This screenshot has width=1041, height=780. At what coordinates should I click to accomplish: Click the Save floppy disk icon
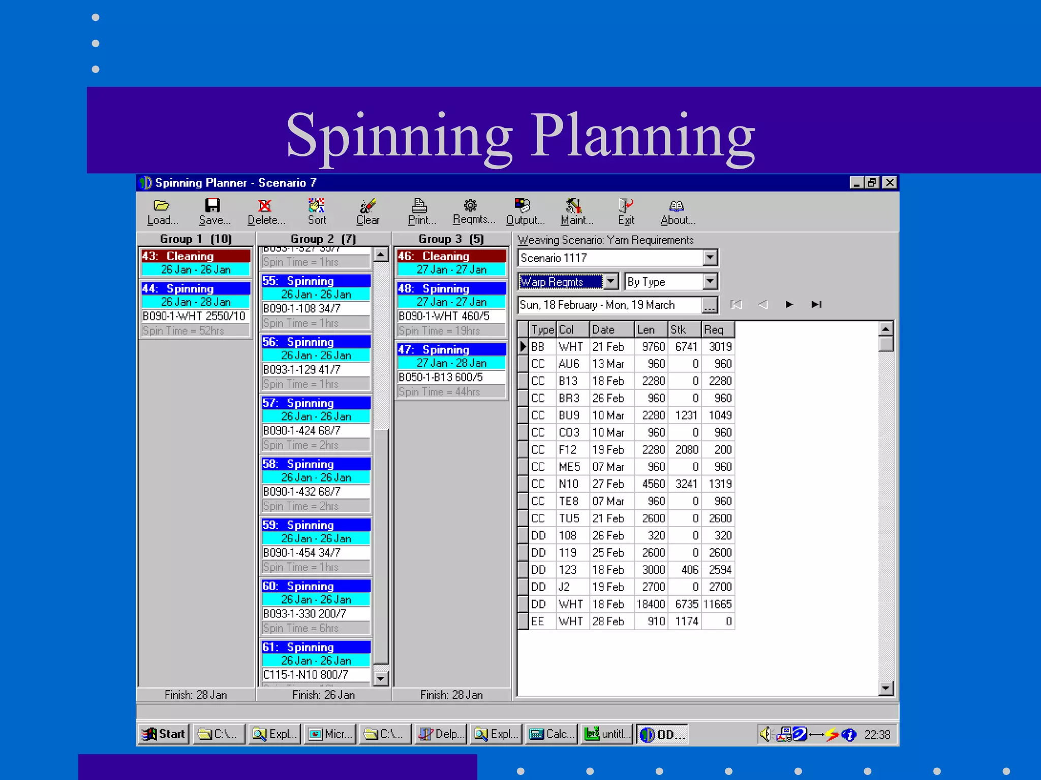click(212, 205)
